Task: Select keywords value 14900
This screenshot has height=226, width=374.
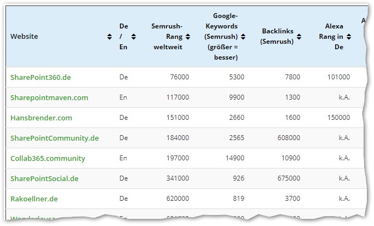Action: point(235,158)
